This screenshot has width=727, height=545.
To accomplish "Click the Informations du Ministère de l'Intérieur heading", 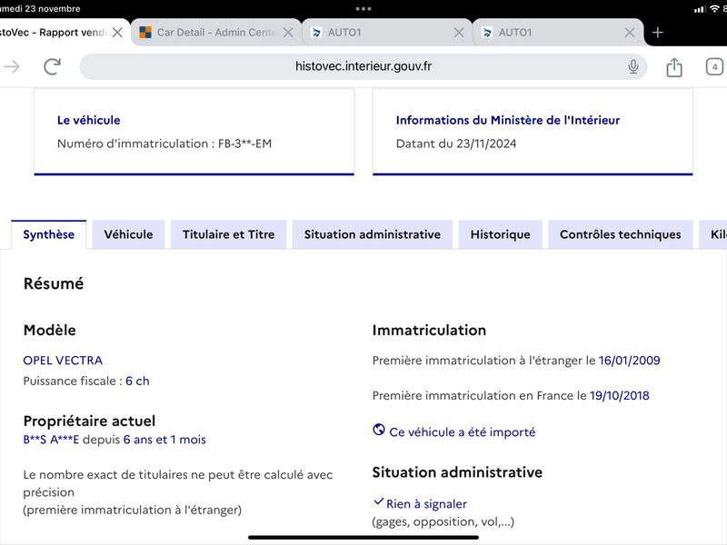I will (x=508, y=120).
